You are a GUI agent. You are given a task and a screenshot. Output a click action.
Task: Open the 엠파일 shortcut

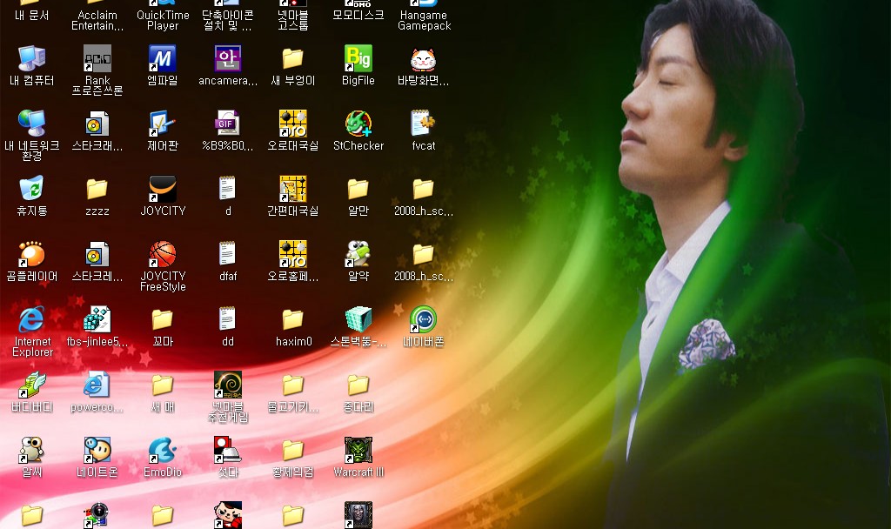click(163, 58)
